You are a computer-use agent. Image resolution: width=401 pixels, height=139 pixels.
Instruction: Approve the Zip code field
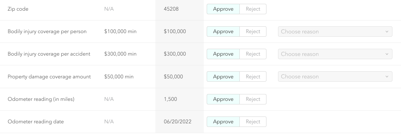pos(223,9)
